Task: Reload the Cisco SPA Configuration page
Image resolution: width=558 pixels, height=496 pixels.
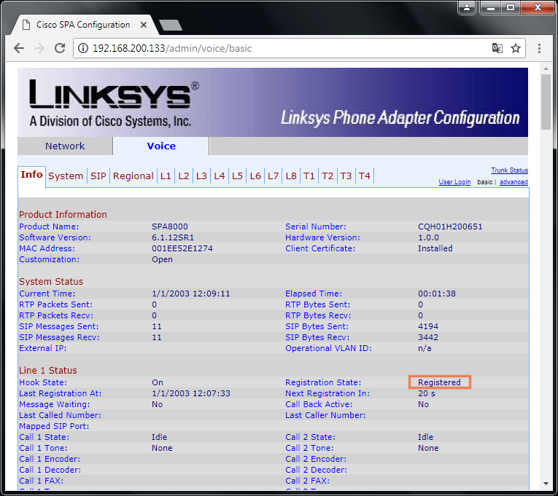Action: pos(60,48)
